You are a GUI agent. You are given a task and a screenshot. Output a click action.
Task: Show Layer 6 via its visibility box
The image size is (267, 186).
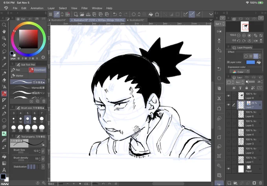(x=229, y=114)
